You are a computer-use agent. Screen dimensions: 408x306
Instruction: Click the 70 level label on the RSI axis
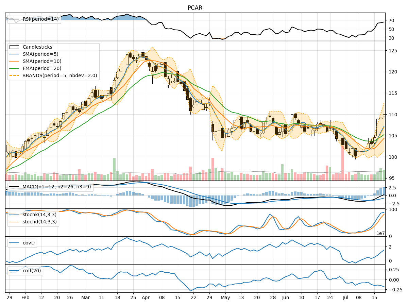point(392,20)
